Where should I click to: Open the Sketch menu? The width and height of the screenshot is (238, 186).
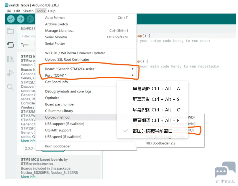(28, 11)
